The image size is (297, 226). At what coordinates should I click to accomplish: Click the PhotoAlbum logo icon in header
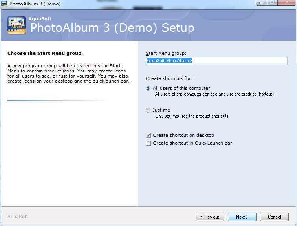tap(16, 25)
